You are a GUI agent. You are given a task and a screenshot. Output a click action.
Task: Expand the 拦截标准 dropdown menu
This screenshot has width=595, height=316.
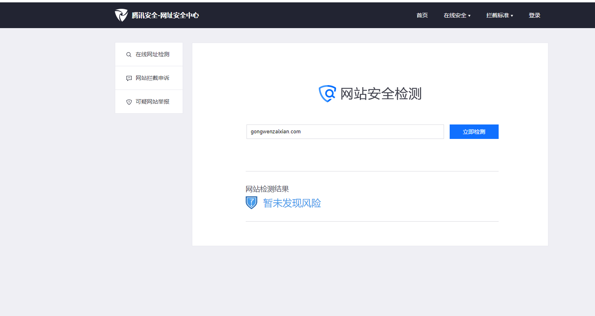(x=499, y=15)
